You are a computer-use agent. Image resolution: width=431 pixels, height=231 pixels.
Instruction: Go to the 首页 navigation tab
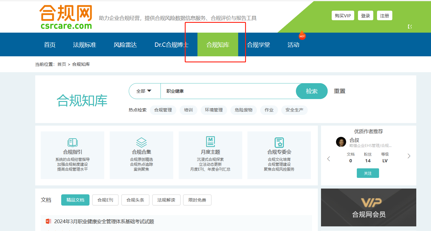50,45
